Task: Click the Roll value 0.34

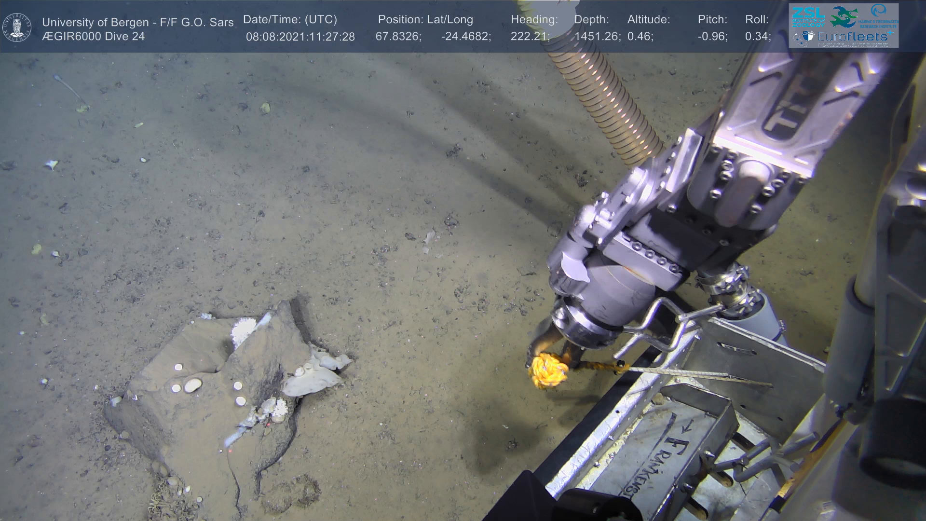Action: [758, 37]
